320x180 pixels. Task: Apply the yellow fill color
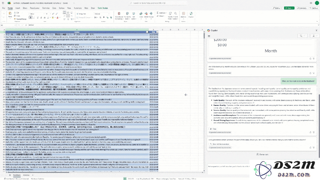53,17
